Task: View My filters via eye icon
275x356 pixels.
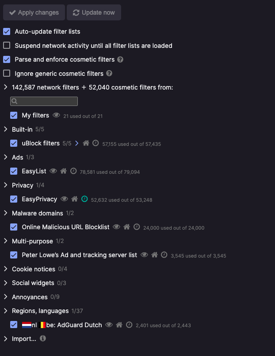Action: coord(56,115)
